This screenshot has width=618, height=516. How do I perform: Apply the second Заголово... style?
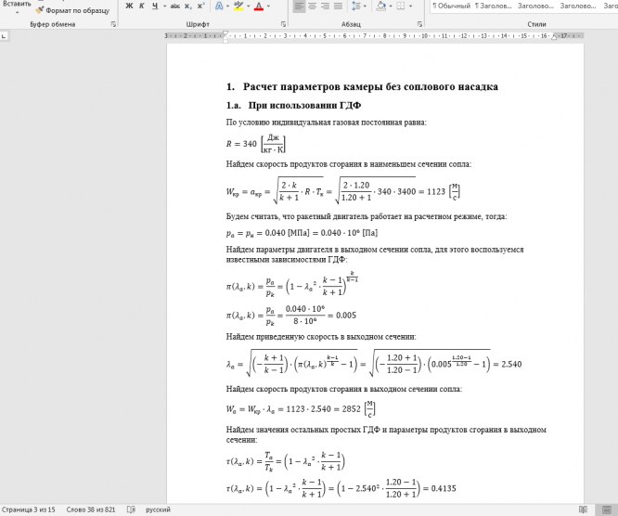(535, 6)
